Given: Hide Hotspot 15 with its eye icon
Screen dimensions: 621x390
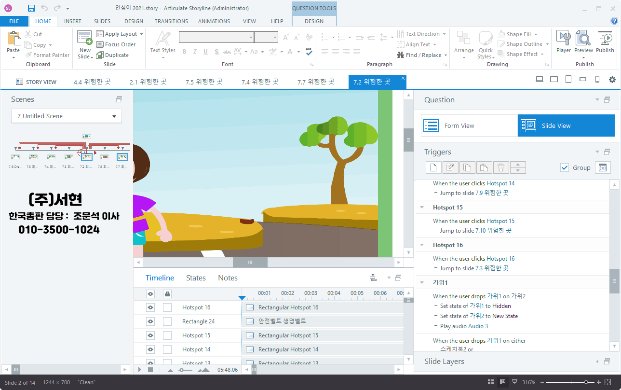Looking at the screenshot, I should coord(150,335).
